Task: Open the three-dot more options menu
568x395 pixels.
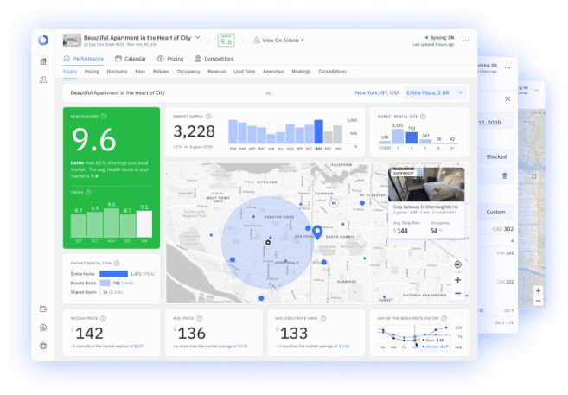Action: 465,41
